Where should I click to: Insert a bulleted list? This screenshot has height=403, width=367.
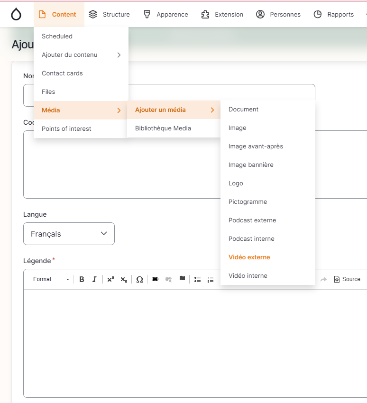pos(198,279)
